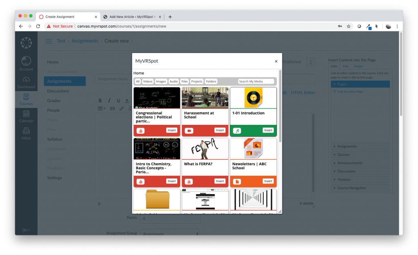Screen dimensions: 418x255
Task: Apply underline formatting in the editor
Action: click(x=118, y=100)
